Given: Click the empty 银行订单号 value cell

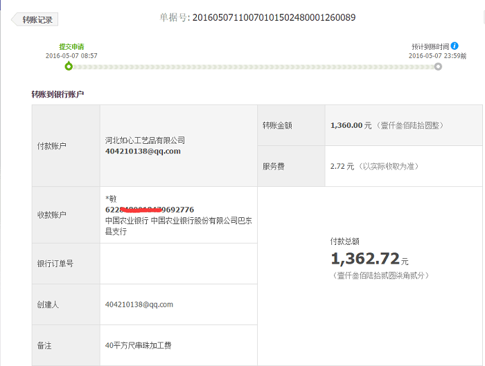Looking at the screenshot, I should coord(178,264).
